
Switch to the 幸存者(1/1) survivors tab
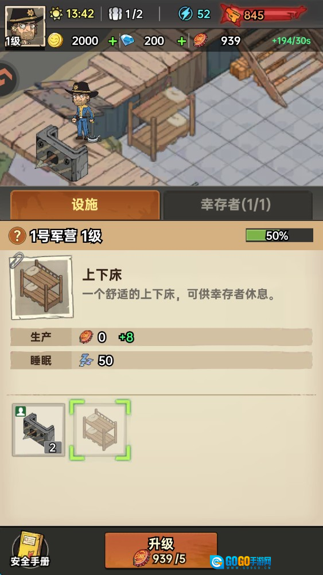point(238,205)
